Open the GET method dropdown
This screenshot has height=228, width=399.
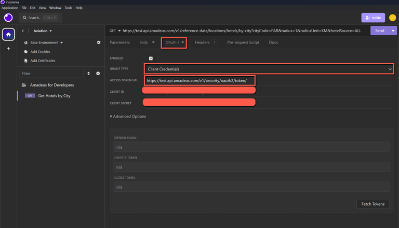(x=115, y=31)
